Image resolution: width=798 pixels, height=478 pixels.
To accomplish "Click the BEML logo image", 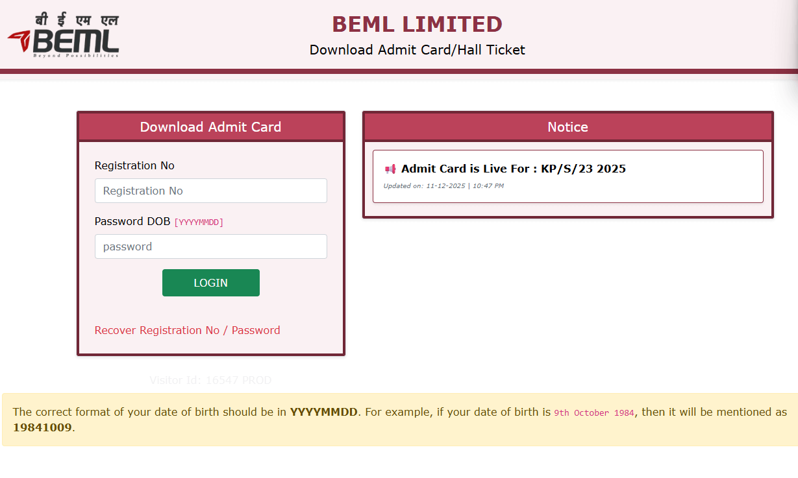I will 62,36.
